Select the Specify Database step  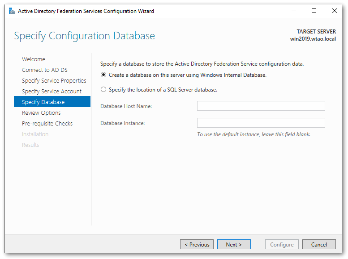tap(43, 102)
